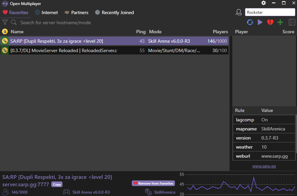Click the Rule column header
The height and width of the screenshot is (196, 297).
click(240, 110)
